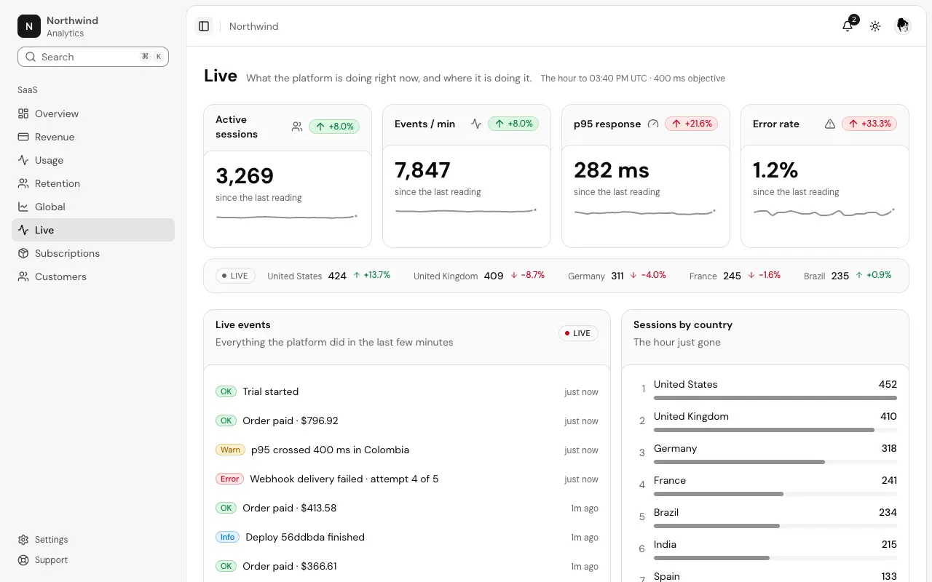Navigate to Subscriptions
Image resolution: width=932 pixels, height=582 pixels.
(x=93, y=253)
